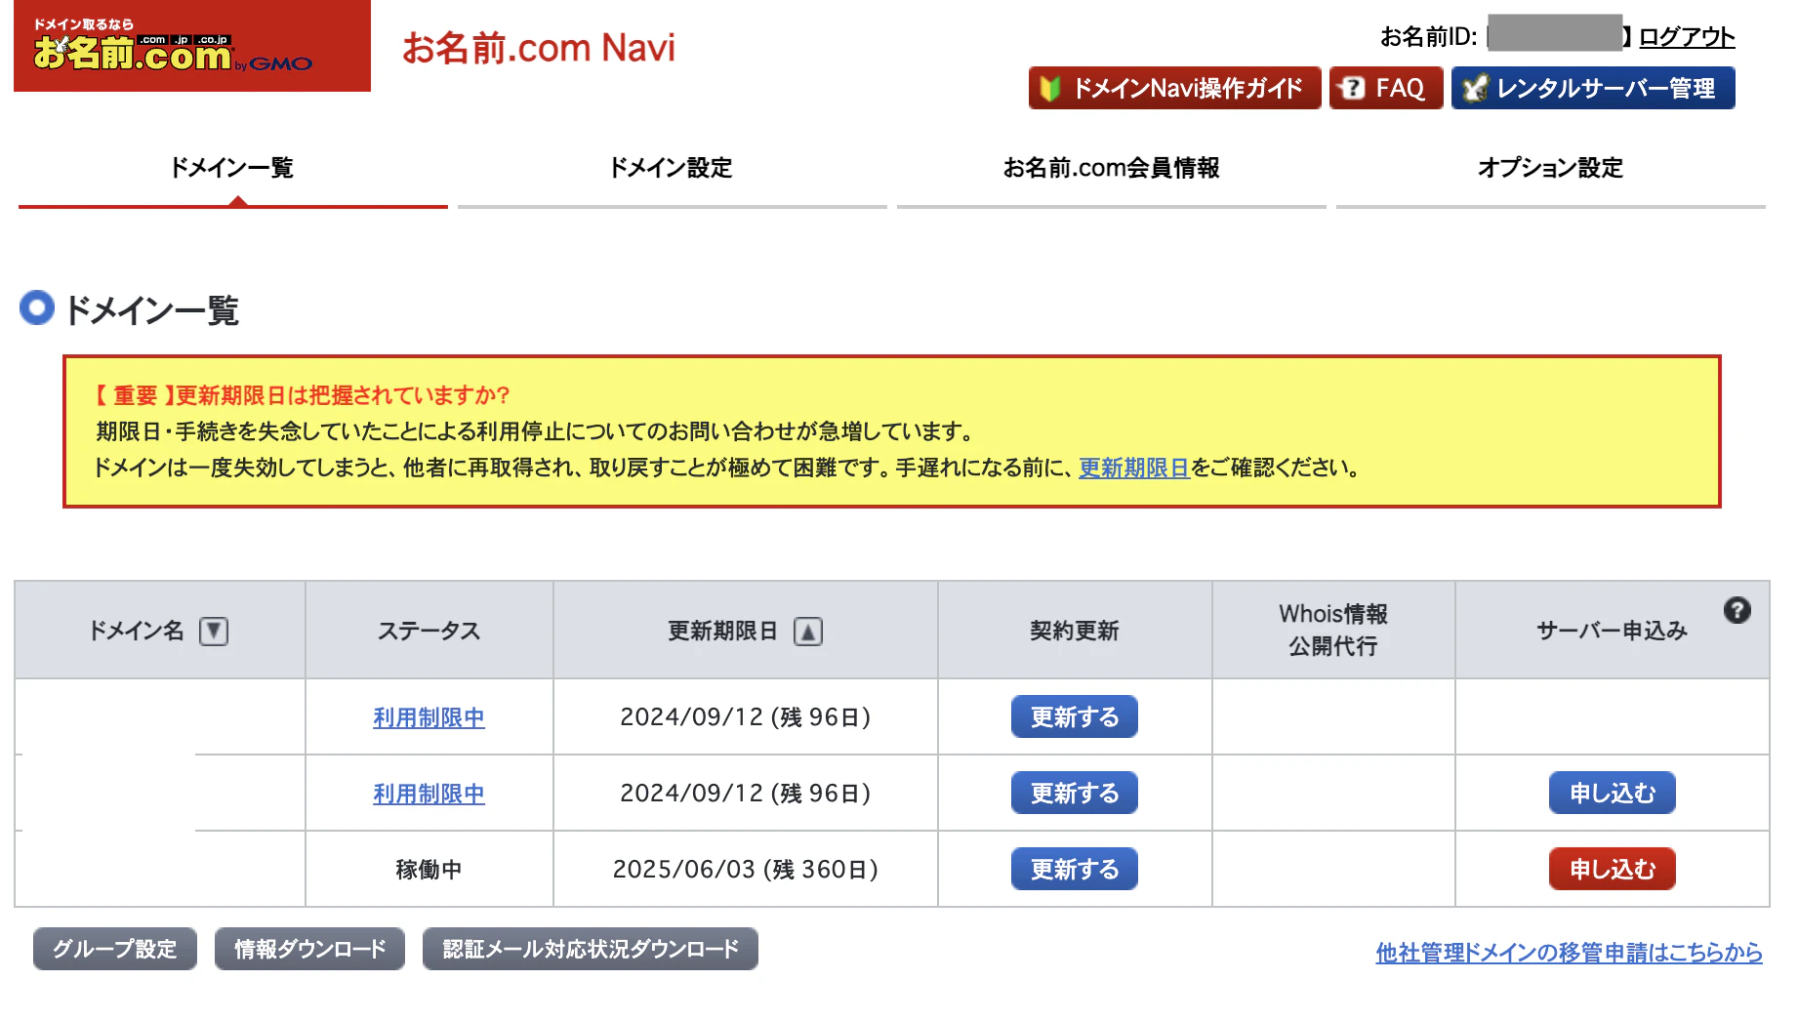Click 更新する in second 2024/09/12 row
Viewport: 1798px width, 1021px height.
click(x=1075, y=793)
